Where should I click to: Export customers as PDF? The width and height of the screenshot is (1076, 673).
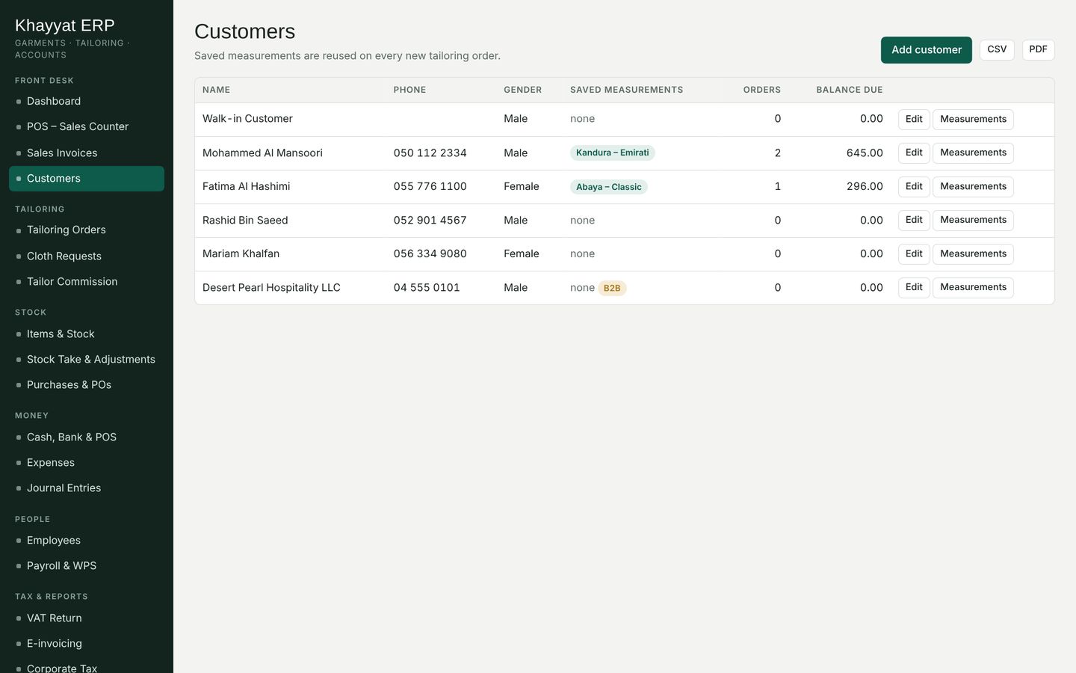coord(1038,49)
